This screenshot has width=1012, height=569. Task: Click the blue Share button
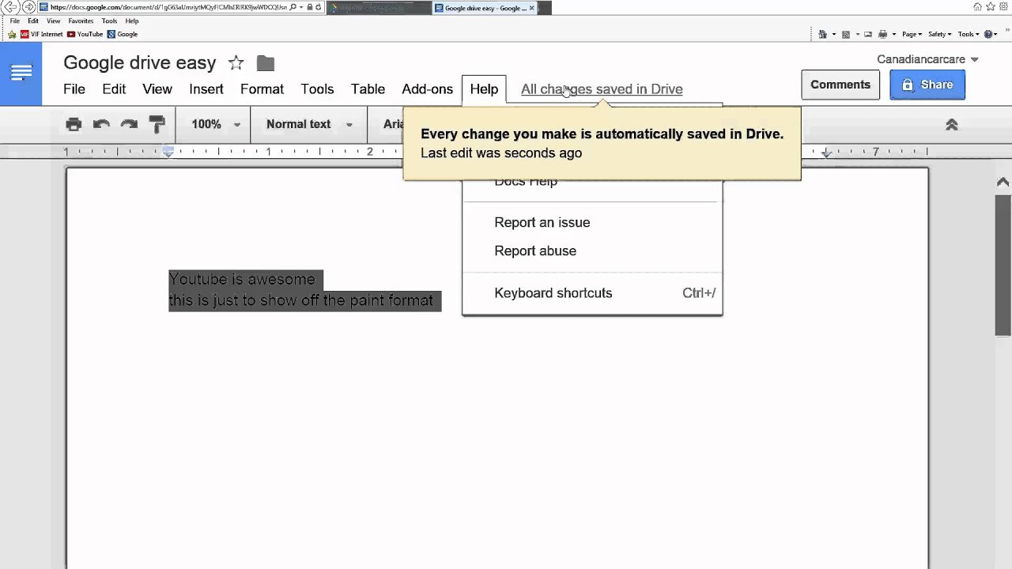(x=927, y=85)
